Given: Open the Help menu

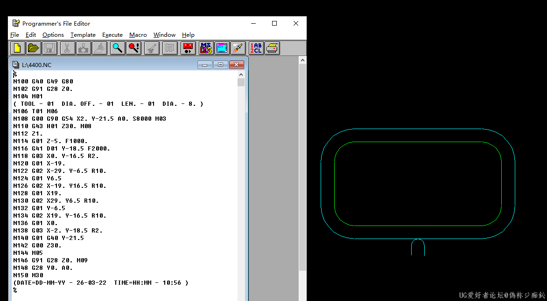Looking at the screenshot, I should 188,35.
